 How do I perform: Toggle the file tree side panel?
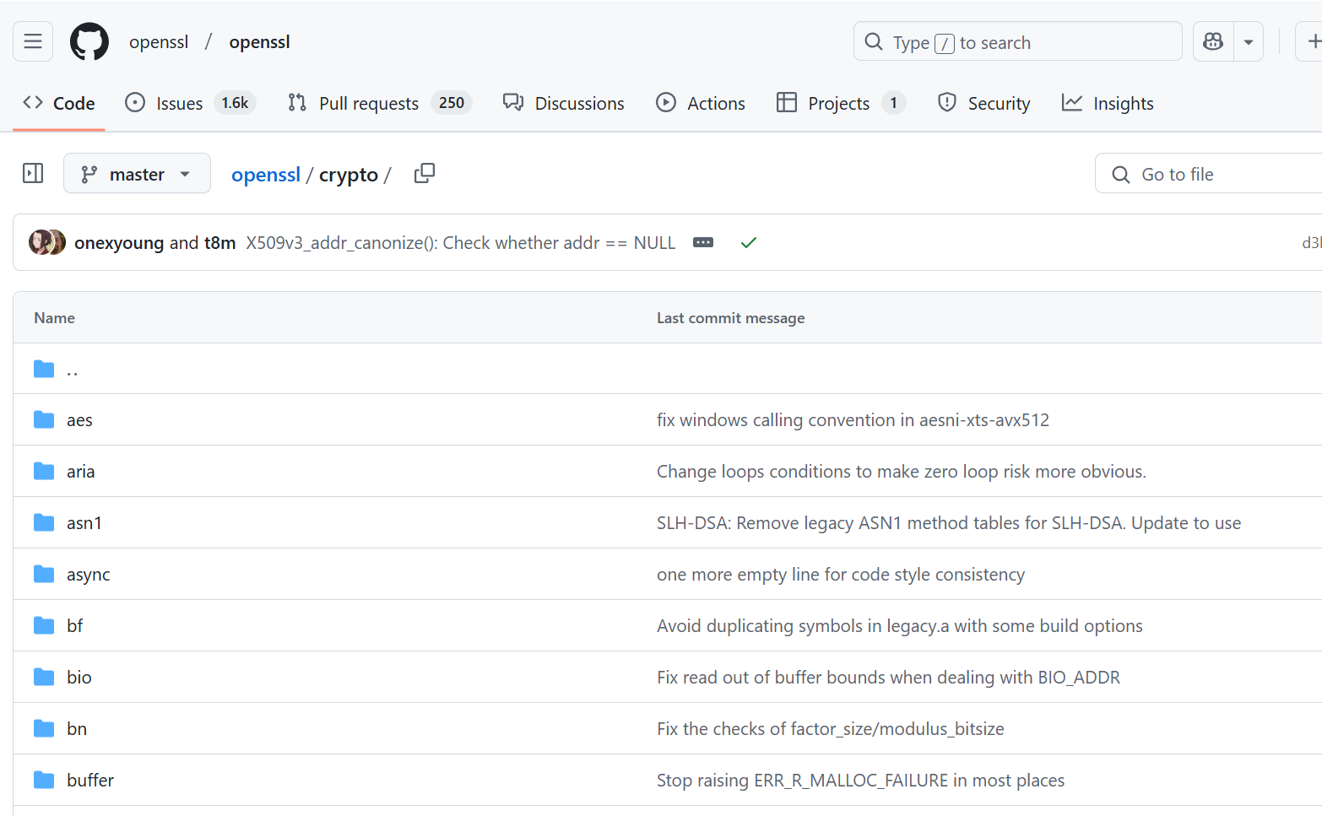click(33, 173)
